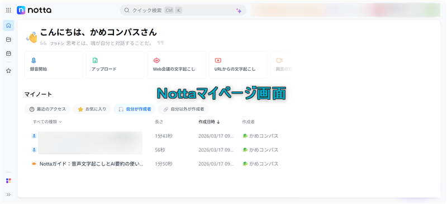The height and width of the screenshot is (204, 447).
Task: Open the Home sidebar icon
Action: tap(8, 26)
